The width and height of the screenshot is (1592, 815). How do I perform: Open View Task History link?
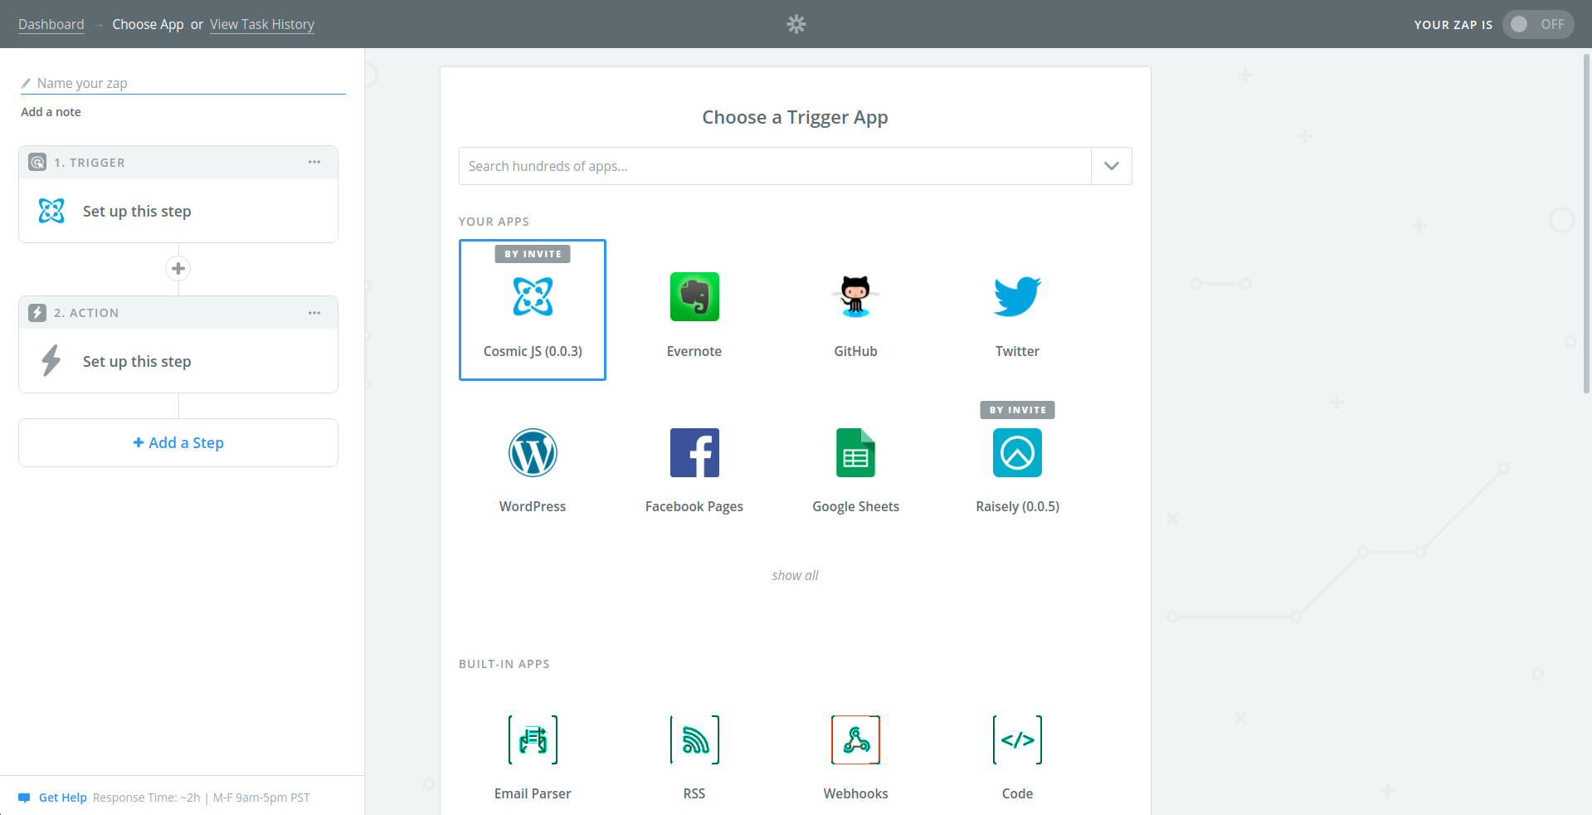point(262,24)
